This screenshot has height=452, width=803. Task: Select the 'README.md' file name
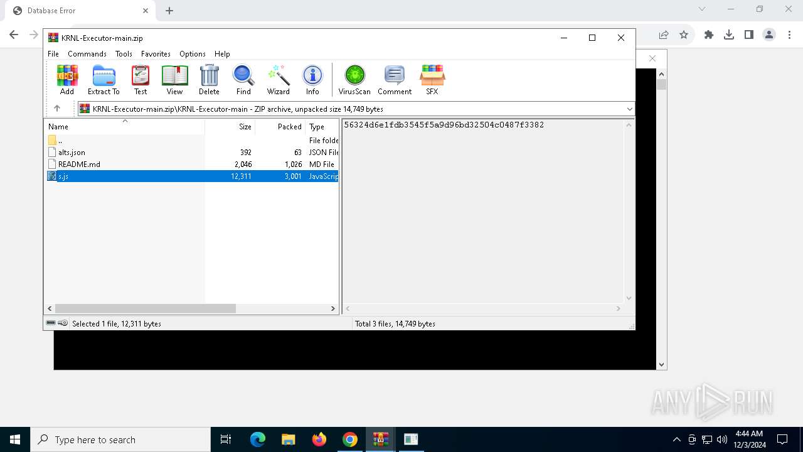point(79,164)
